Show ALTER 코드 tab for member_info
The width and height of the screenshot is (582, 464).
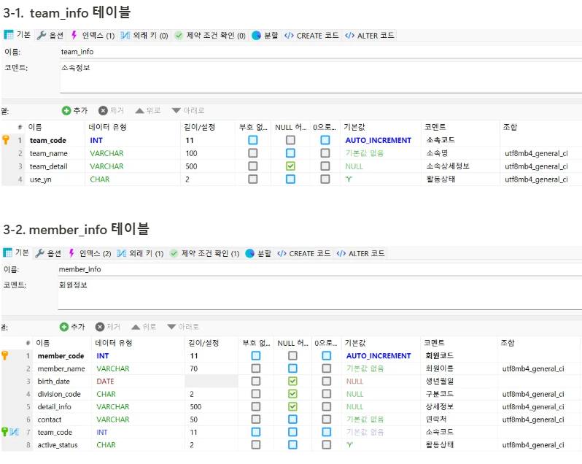pyautogui.click(x=360, y=253)
